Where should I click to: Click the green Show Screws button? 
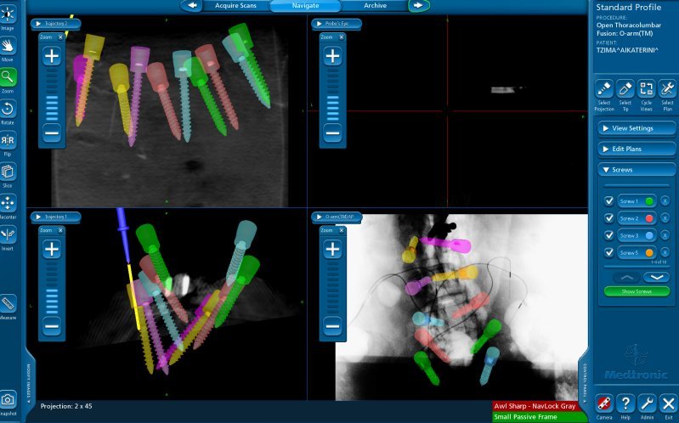point(637,291)
